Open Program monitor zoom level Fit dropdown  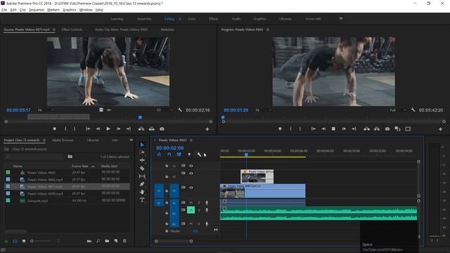pyautogui.click(x=263, y=110)
